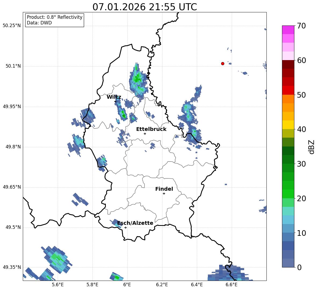Click the Esch/Alzette city label
The width and height of the screenshot is (318, 290).
tap(135, 223)
